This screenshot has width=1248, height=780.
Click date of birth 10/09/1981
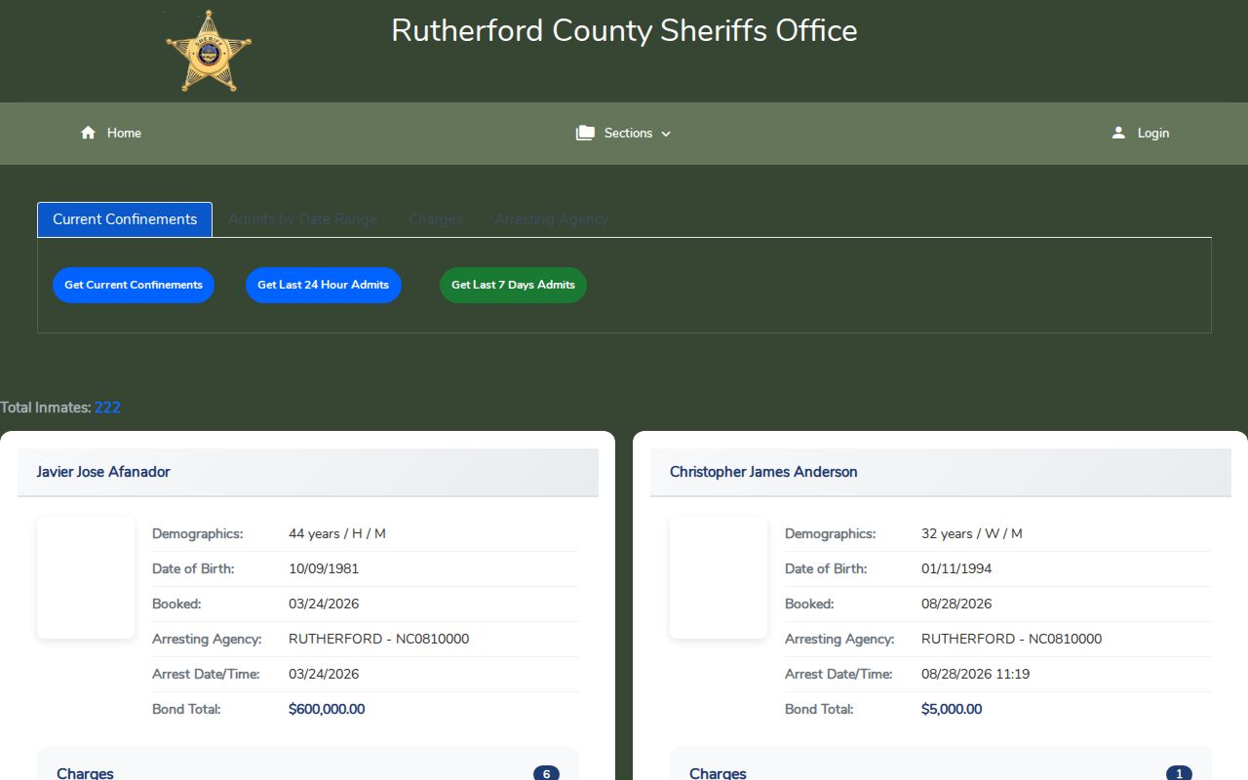(x=324, y=568)
